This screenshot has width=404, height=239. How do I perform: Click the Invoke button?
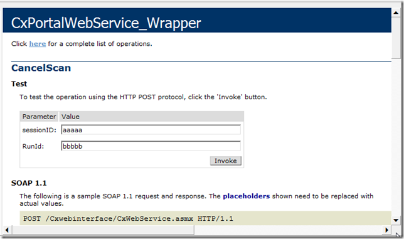(x=226, y=161)
